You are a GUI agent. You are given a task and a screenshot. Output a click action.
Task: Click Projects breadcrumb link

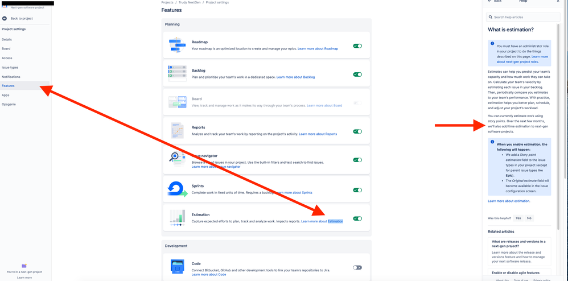click(x=167, y=2)
